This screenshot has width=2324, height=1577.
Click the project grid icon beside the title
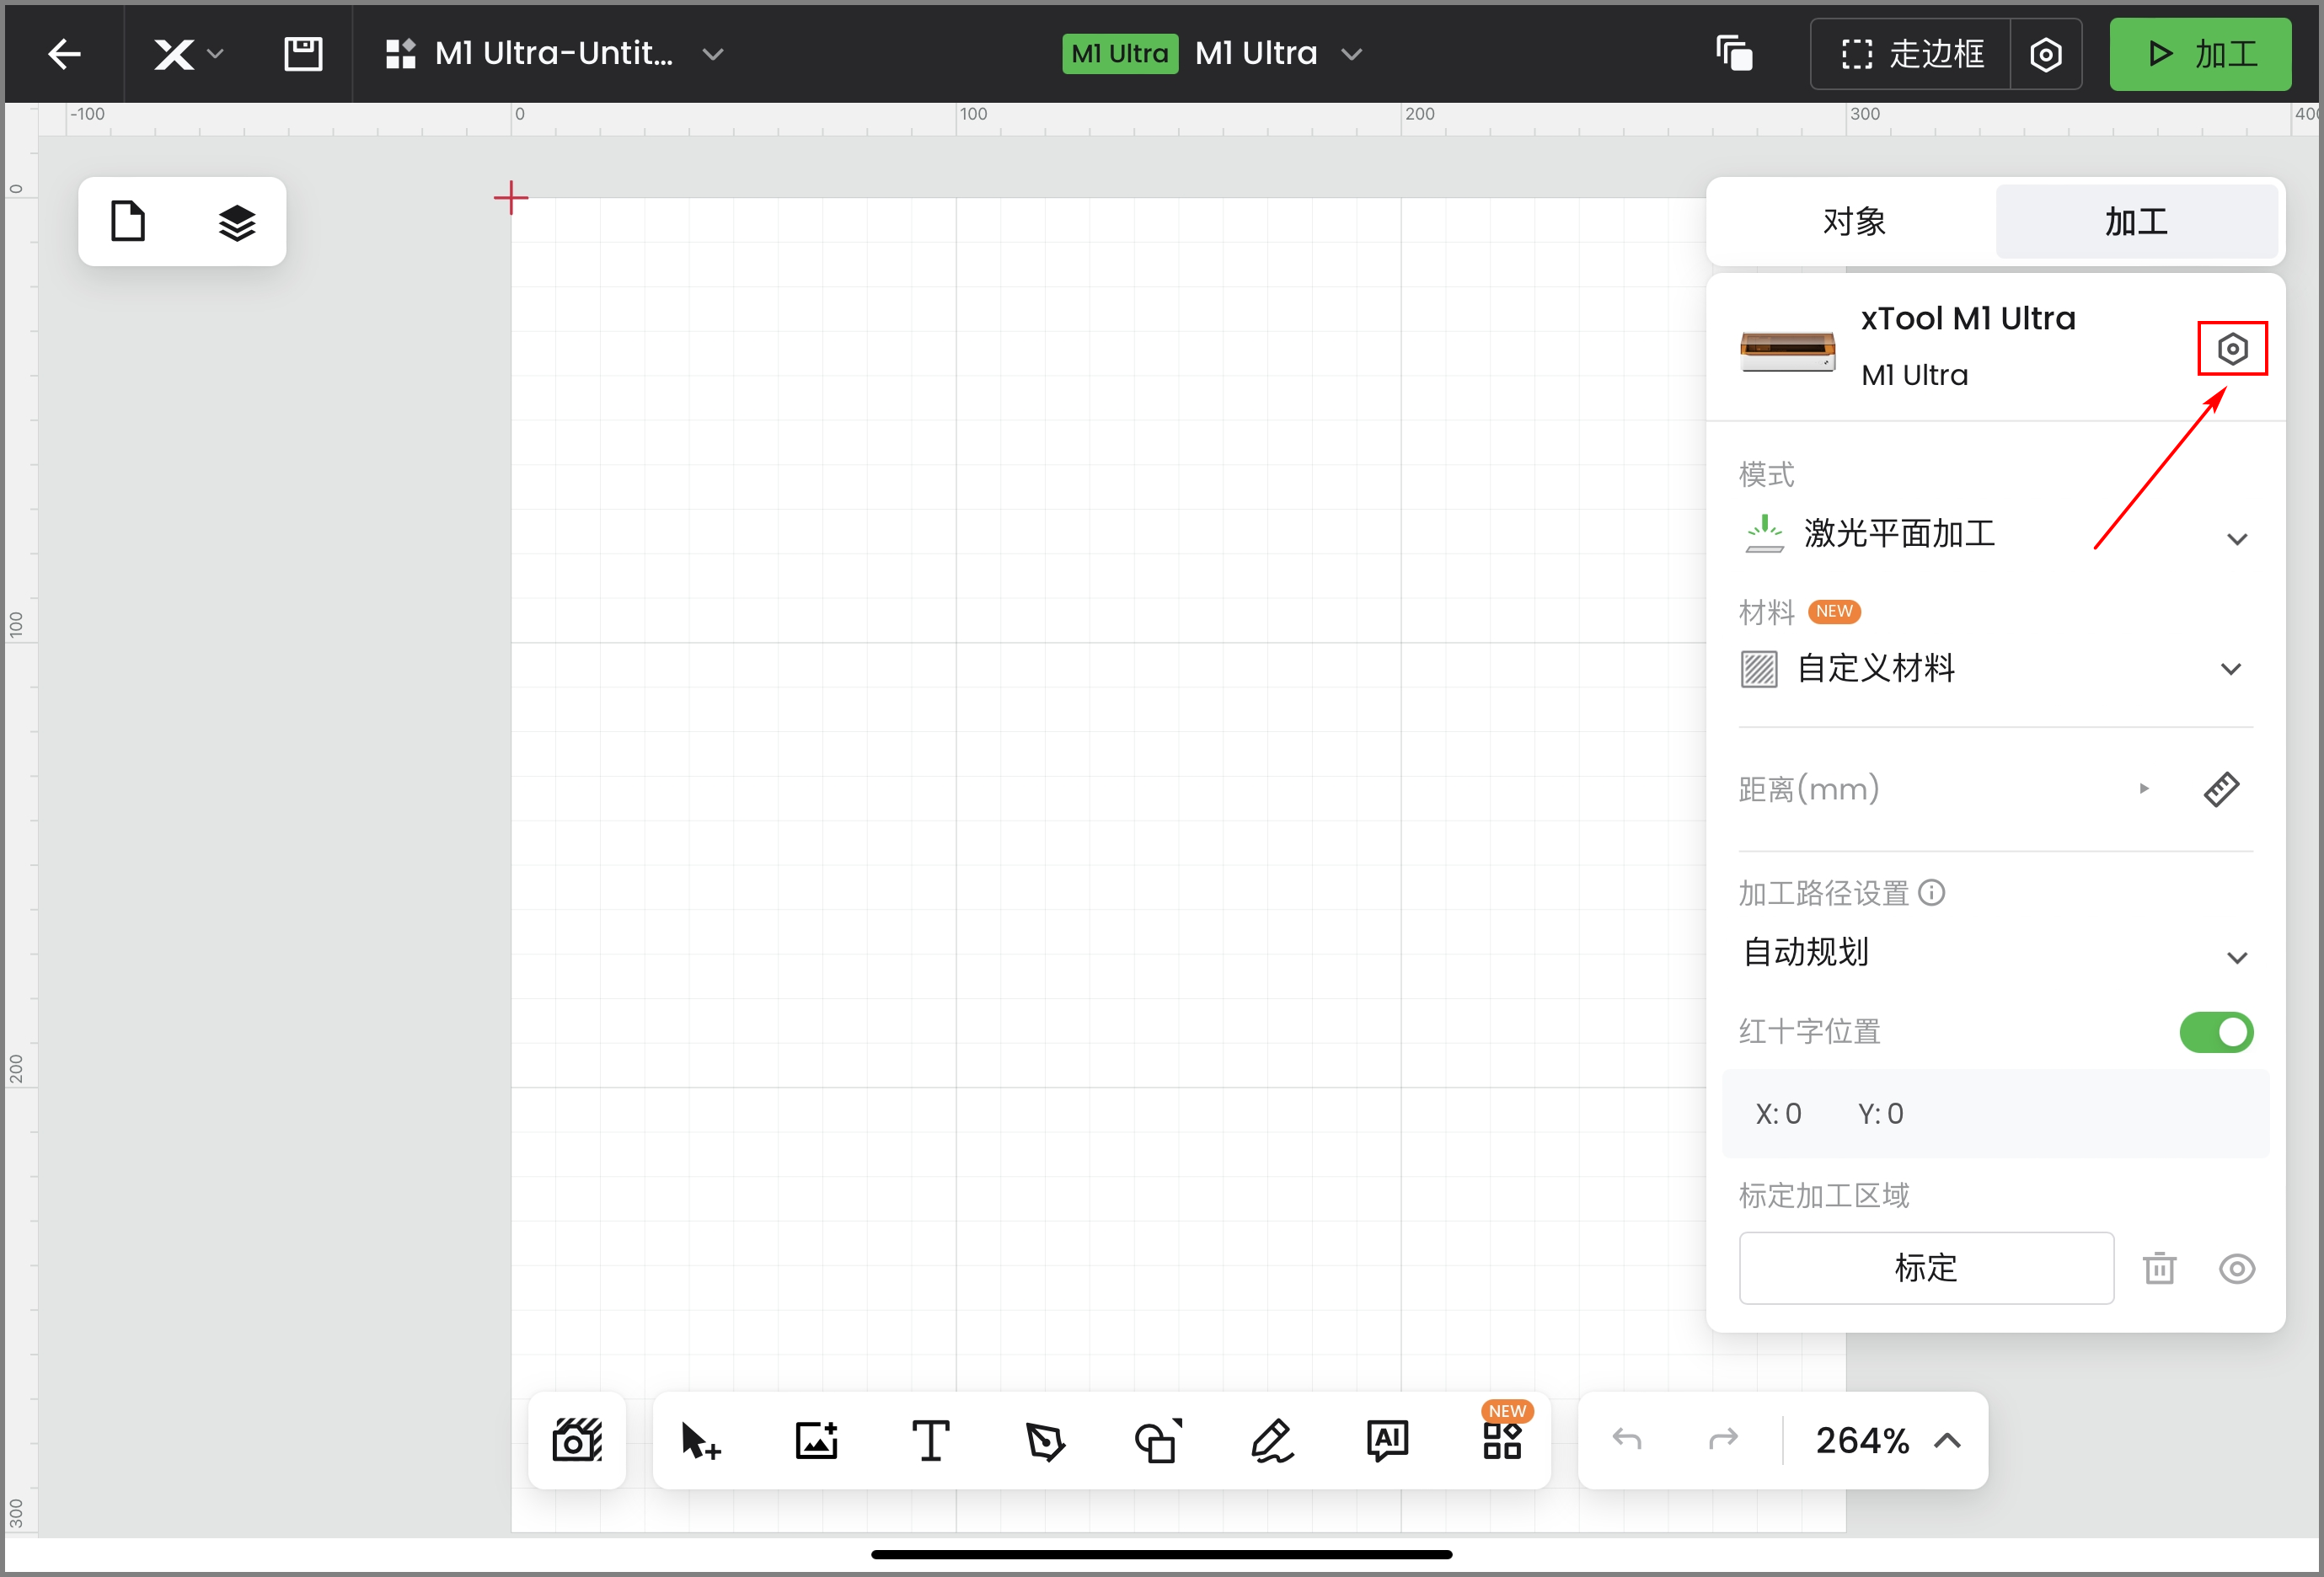401,54
